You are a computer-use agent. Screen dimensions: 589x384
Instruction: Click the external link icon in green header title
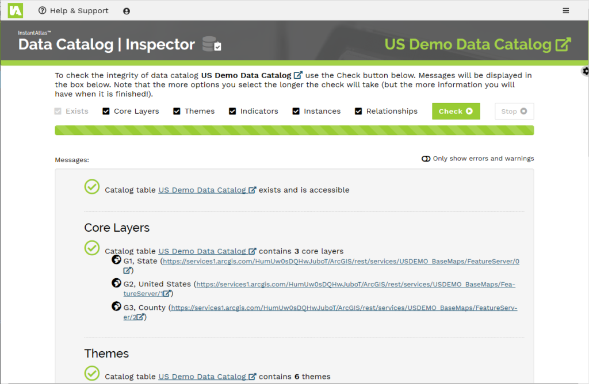[x=563, y=44]
